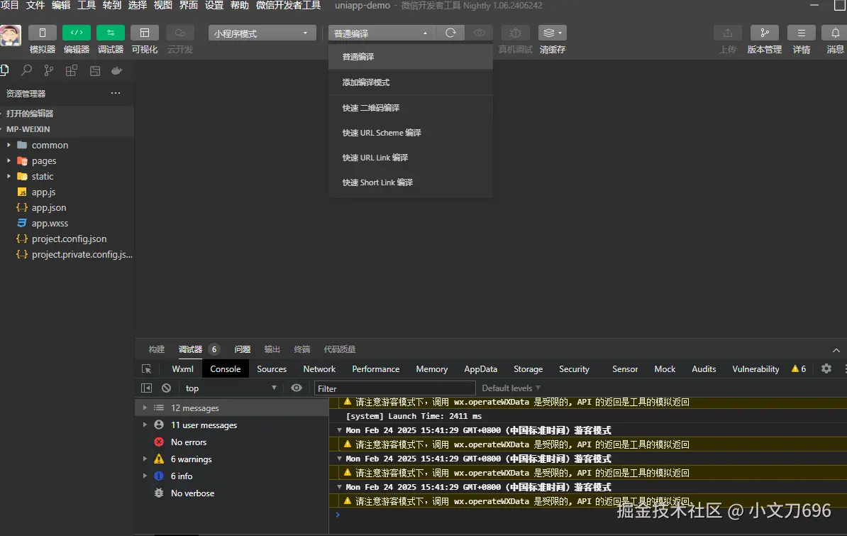The image size is (847, 536).
Task: Switch to the Wxml devtools tab
Action: point(182,369)
